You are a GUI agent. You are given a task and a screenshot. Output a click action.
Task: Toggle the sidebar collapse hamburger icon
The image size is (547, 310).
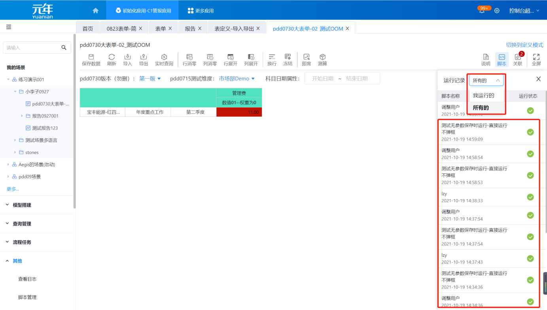point(9,27)
